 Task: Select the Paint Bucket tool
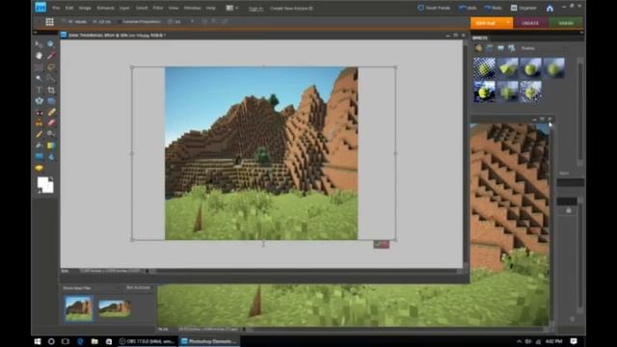[x=39, y=146]
